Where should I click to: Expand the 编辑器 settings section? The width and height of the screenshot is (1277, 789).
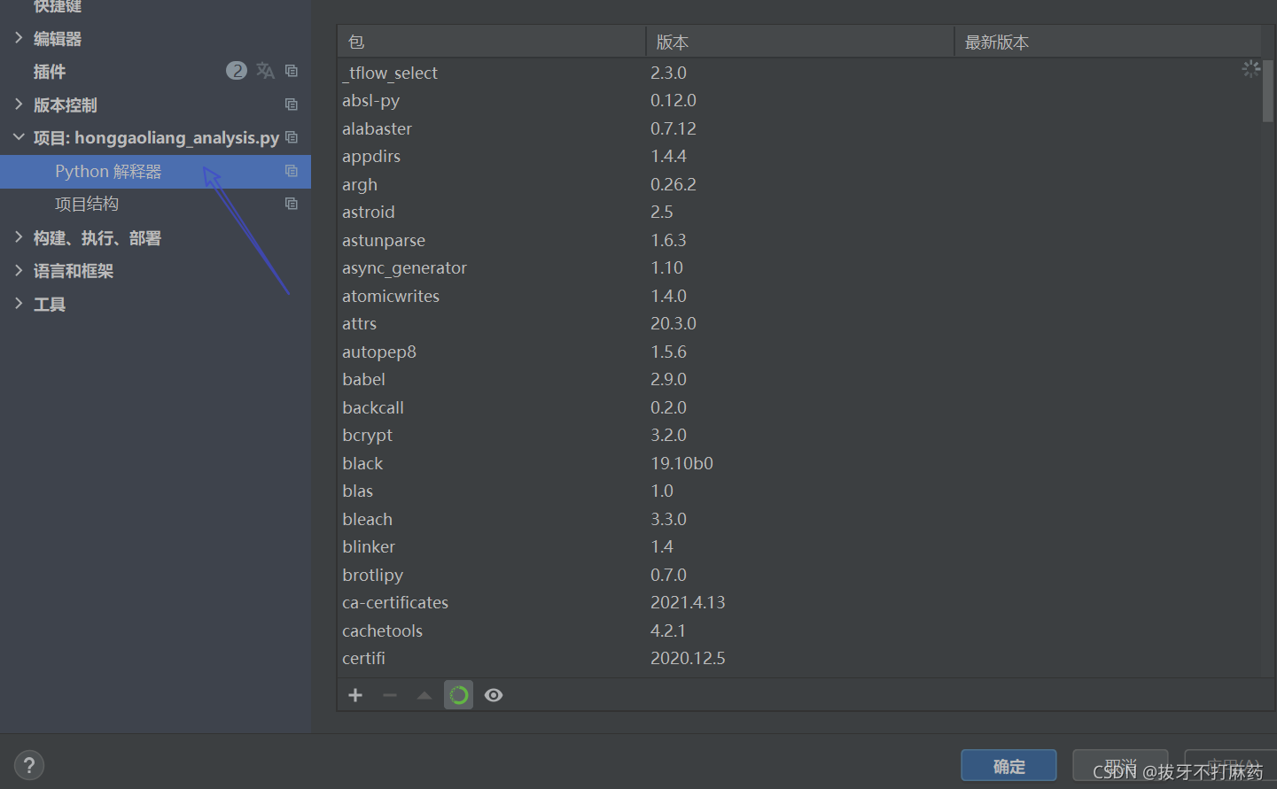[x=19, y=38]
